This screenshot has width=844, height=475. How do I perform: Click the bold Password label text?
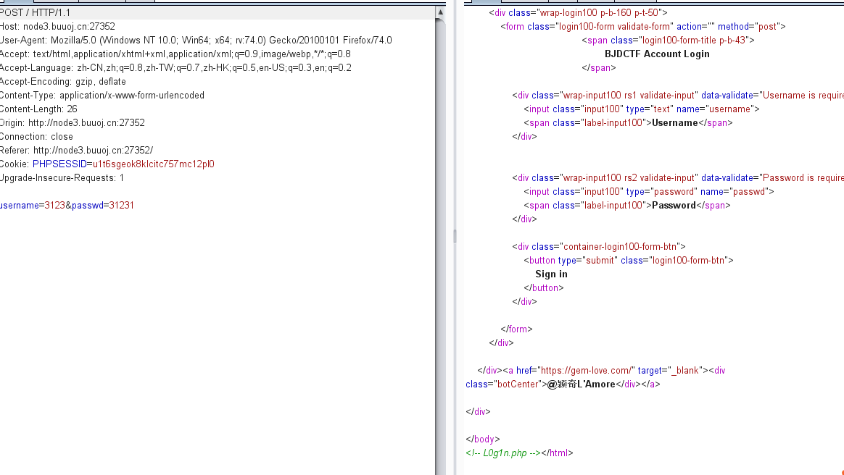pyautogui.click(x=674, y=205)
